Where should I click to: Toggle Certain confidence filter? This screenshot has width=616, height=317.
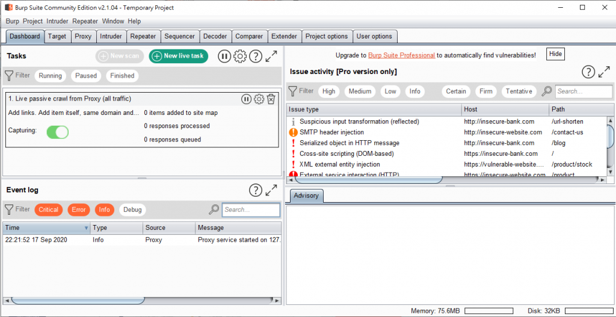[456, 91]
